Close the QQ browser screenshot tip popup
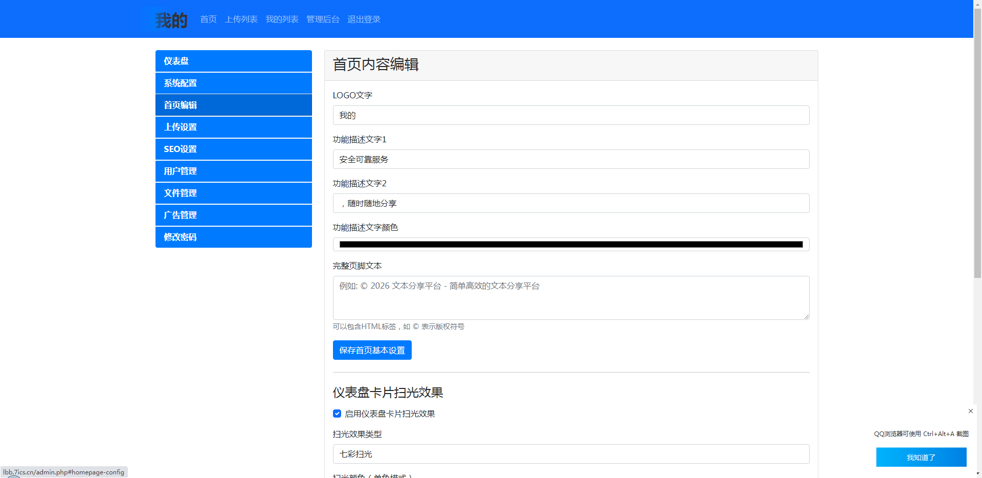 click(x=970, y=411)
